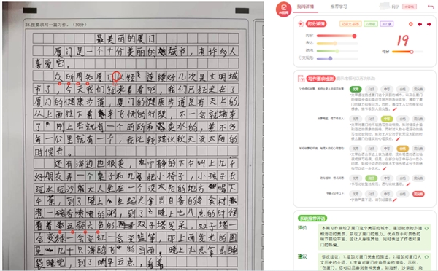The height and width of the screenshot is (271, 438).
Task: Open the orange essay-type tag selector
Action: [x=350, y=24]
